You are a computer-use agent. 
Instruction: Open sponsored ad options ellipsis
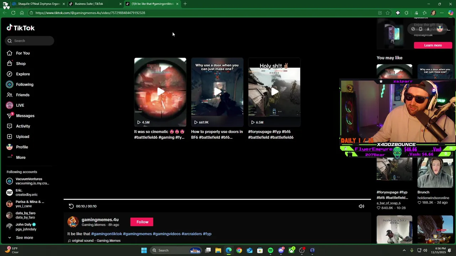click(x=450, y=17)
